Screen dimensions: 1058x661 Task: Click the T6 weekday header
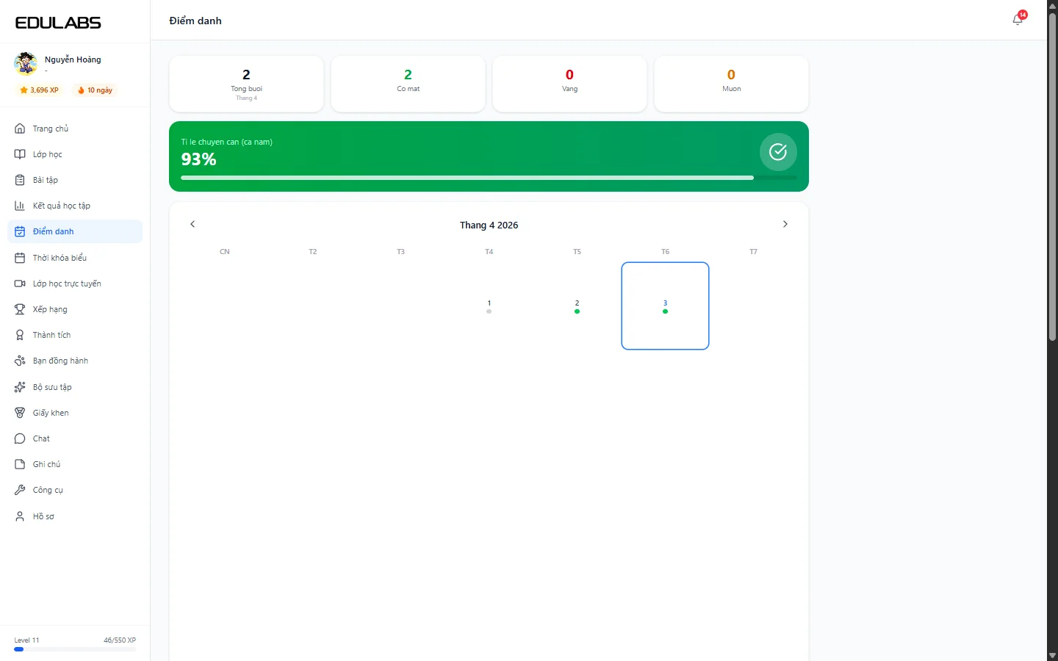point(666,252)
